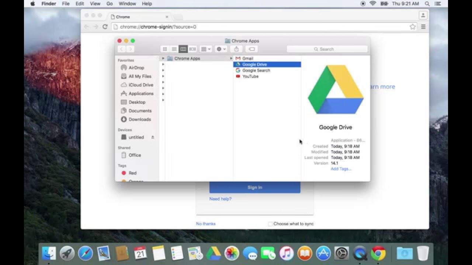
Task: Open FaceTime from the Dock
Action: coord(268,253)
